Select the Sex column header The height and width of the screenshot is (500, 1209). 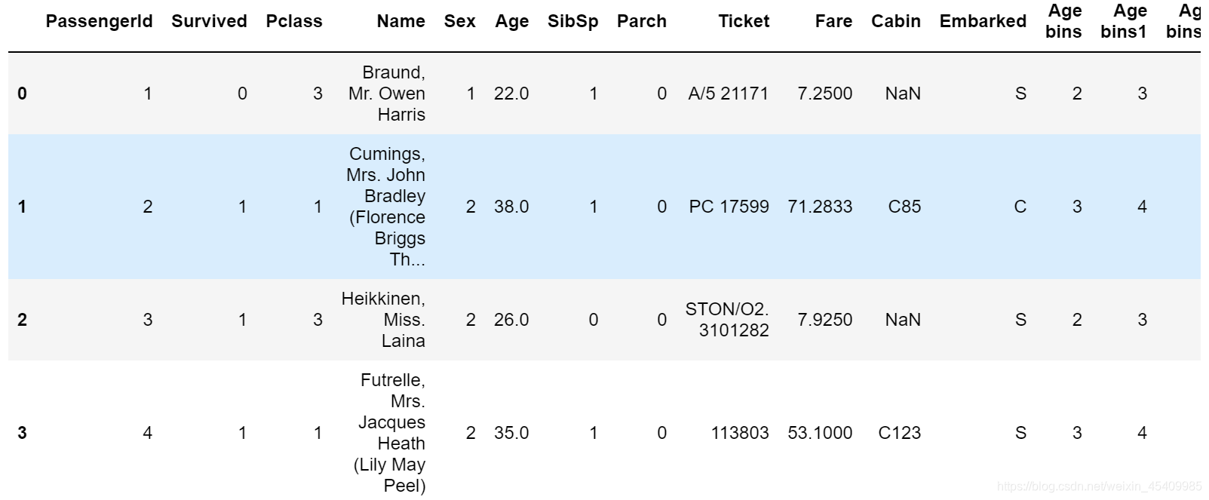459,21
